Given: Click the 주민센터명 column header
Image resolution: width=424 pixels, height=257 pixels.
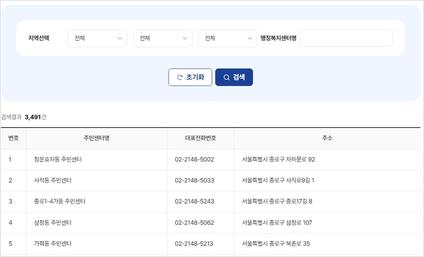Looking at the screenshot, I should (96, 138).
